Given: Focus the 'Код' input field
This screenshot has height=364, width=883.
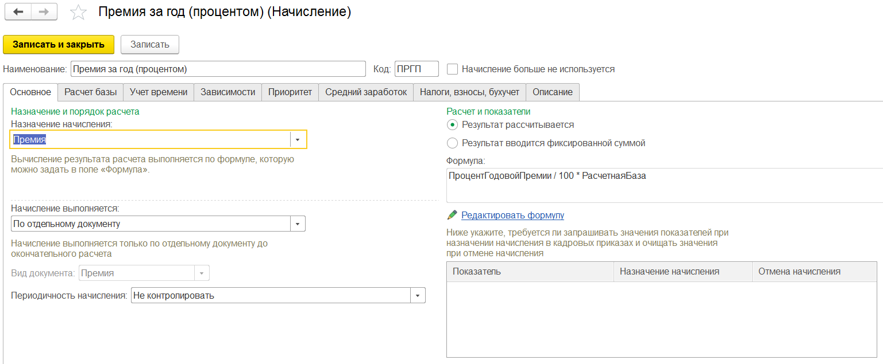Looking at the screenshot, I should point(416,69).
